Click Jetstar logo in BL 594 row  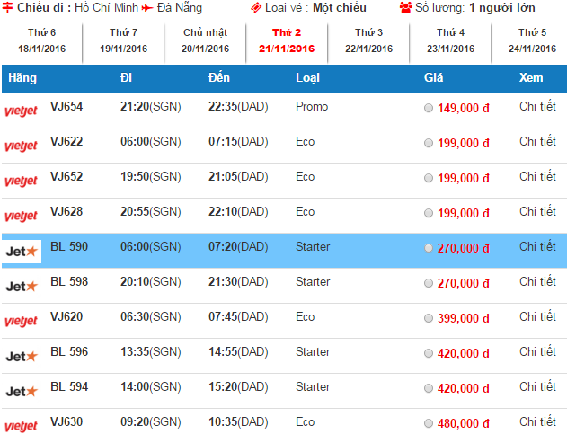(22, 391)
